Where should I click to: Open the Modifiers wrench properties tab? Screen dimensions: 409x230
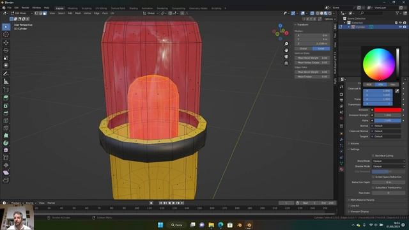(341, 140)
